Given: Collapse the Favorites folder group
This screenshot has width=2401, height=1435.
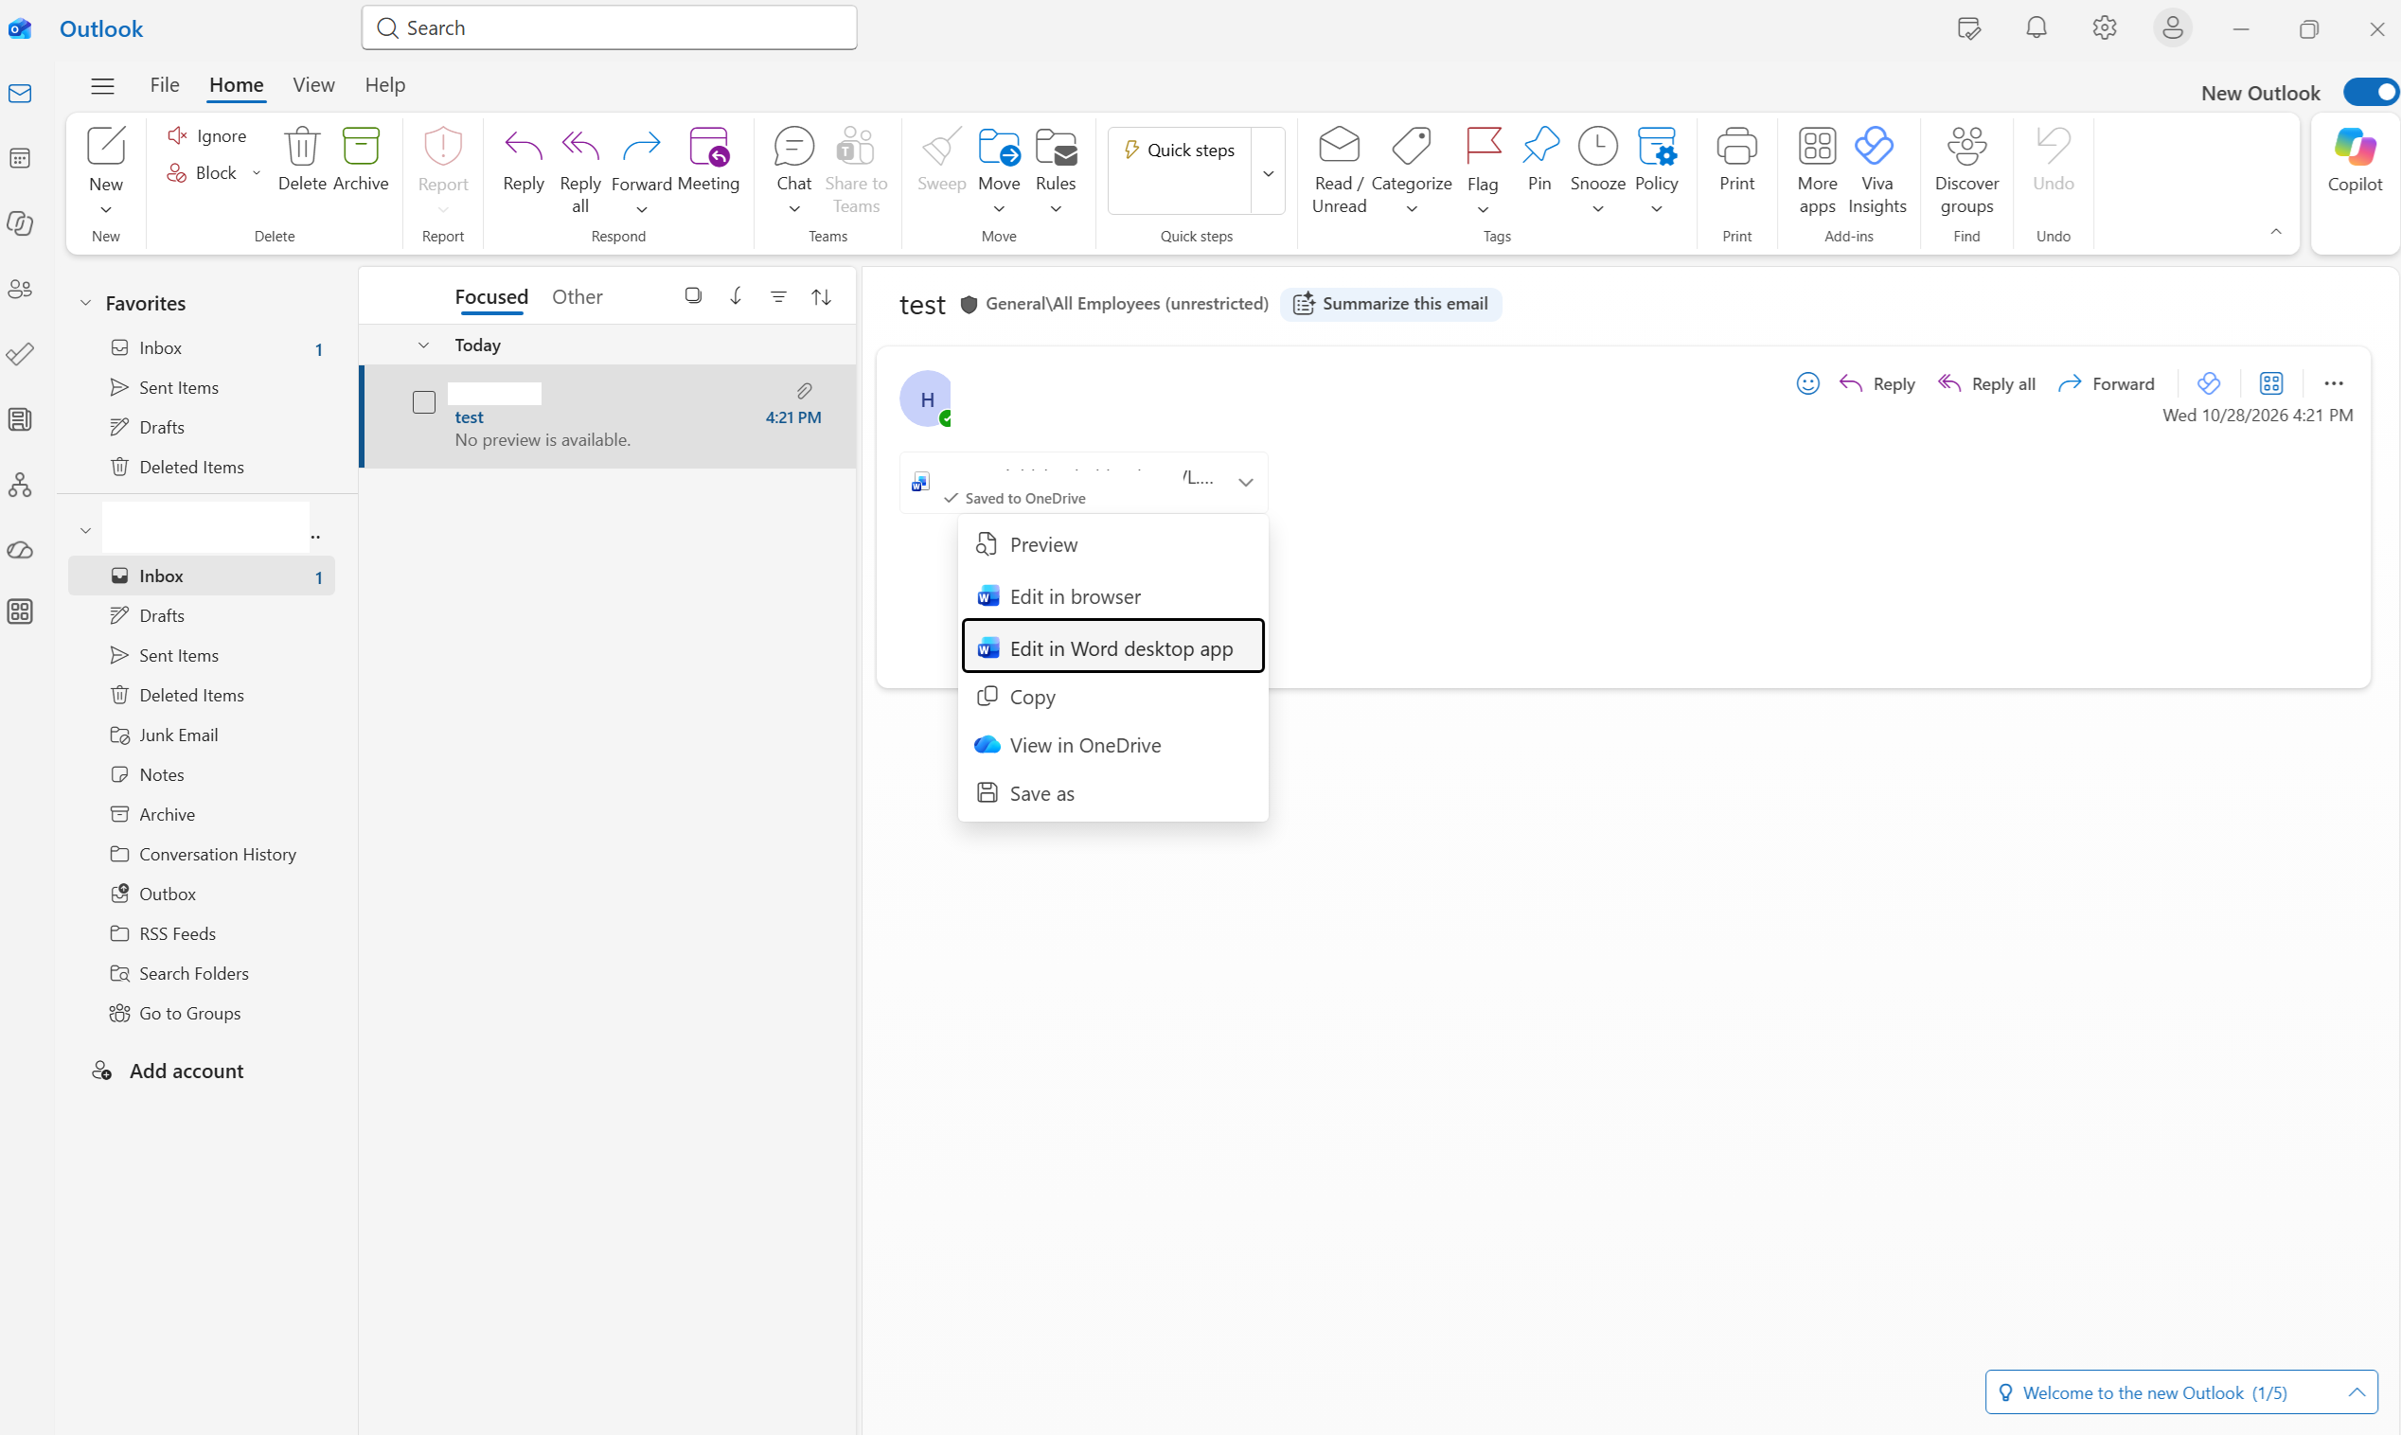Looking at the screenshot, I should [x=85, y=303].
